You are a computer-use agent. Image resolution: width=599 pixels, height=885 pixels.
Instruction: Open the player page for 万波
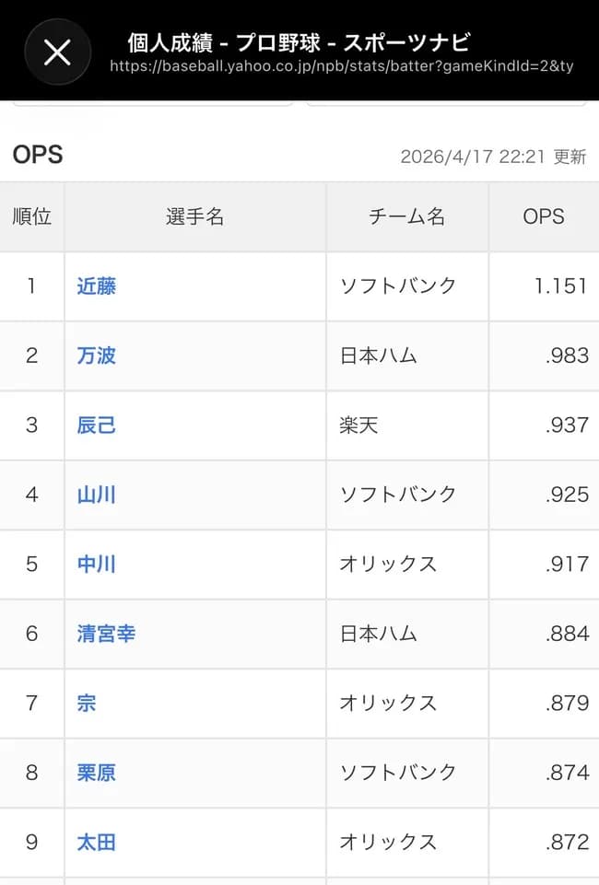(x=96, y=355)
